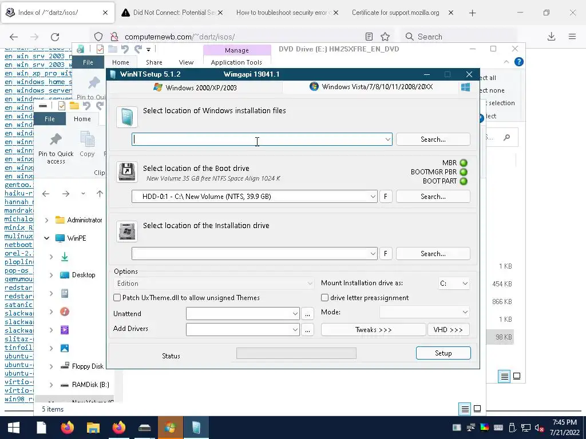The height and width of the screenshot is (439, 586).
Task: Click the Windows installation files disc icon
Action: [127, 117]
